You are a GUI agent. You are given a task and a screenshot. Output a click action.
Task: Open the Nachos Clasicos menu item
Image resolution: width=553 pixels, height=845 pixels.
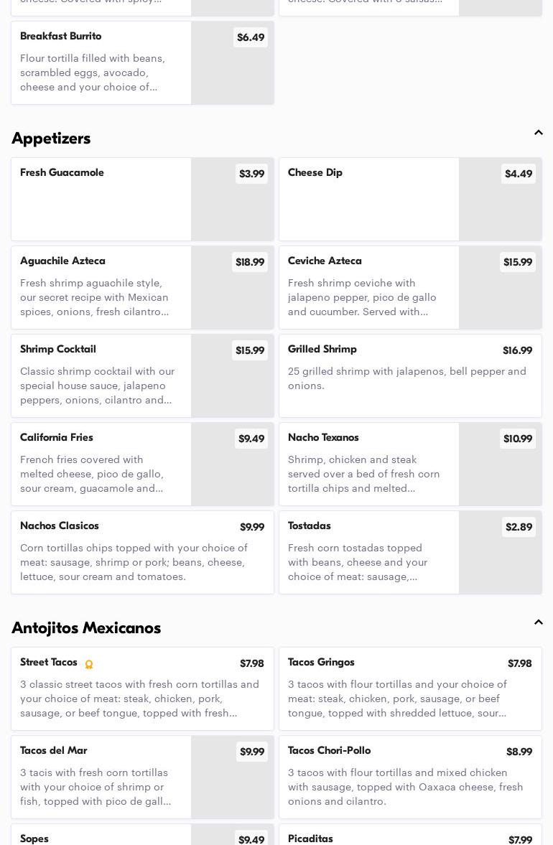pyautogui.click(x=142, y=552)
